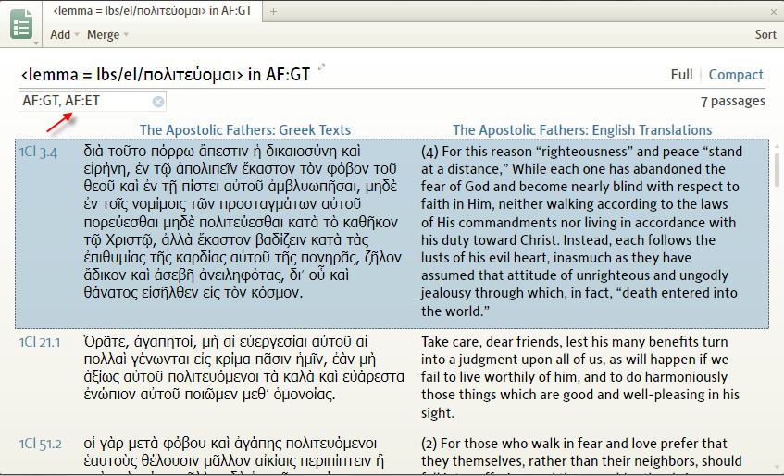Click the English text 'For this reason “righteousness”'

(581, 231)
